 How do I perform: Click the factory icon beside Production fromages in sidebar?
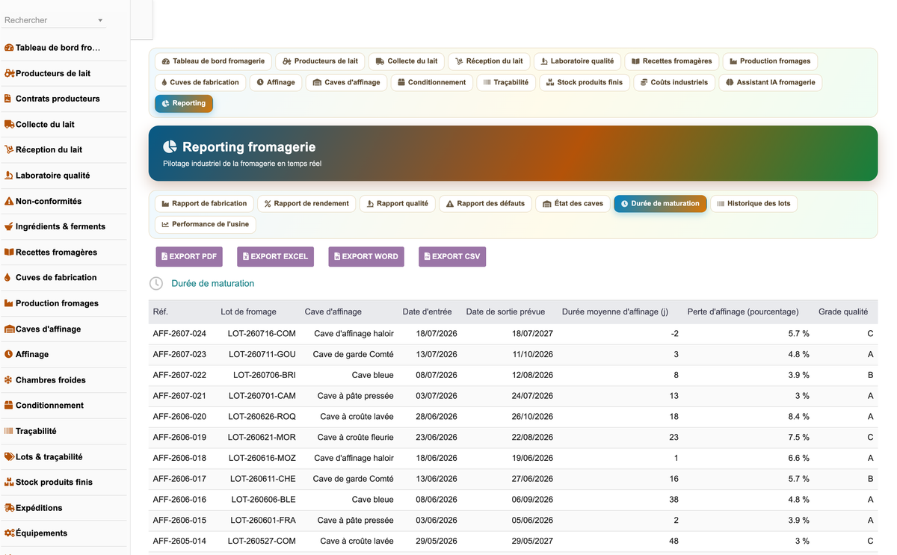click(9, 303)
